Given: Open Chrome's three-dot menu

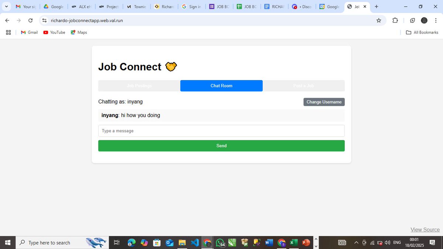Looking at the screenshot, I should click(435, 21).
